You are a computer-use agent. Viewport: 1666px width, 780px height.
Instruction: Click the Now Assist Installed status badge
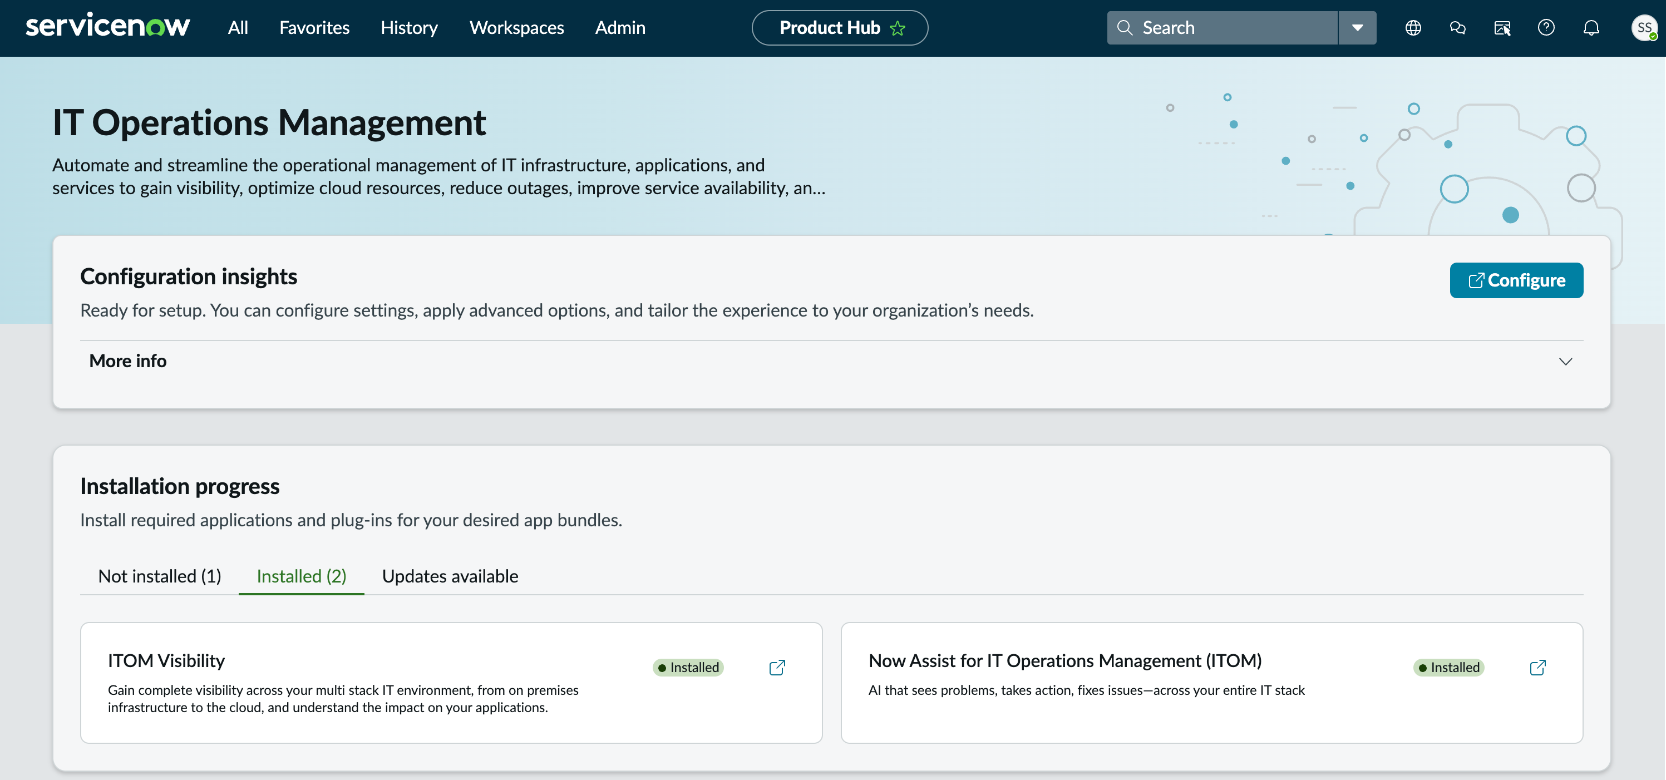click(x=1448, y=668)
